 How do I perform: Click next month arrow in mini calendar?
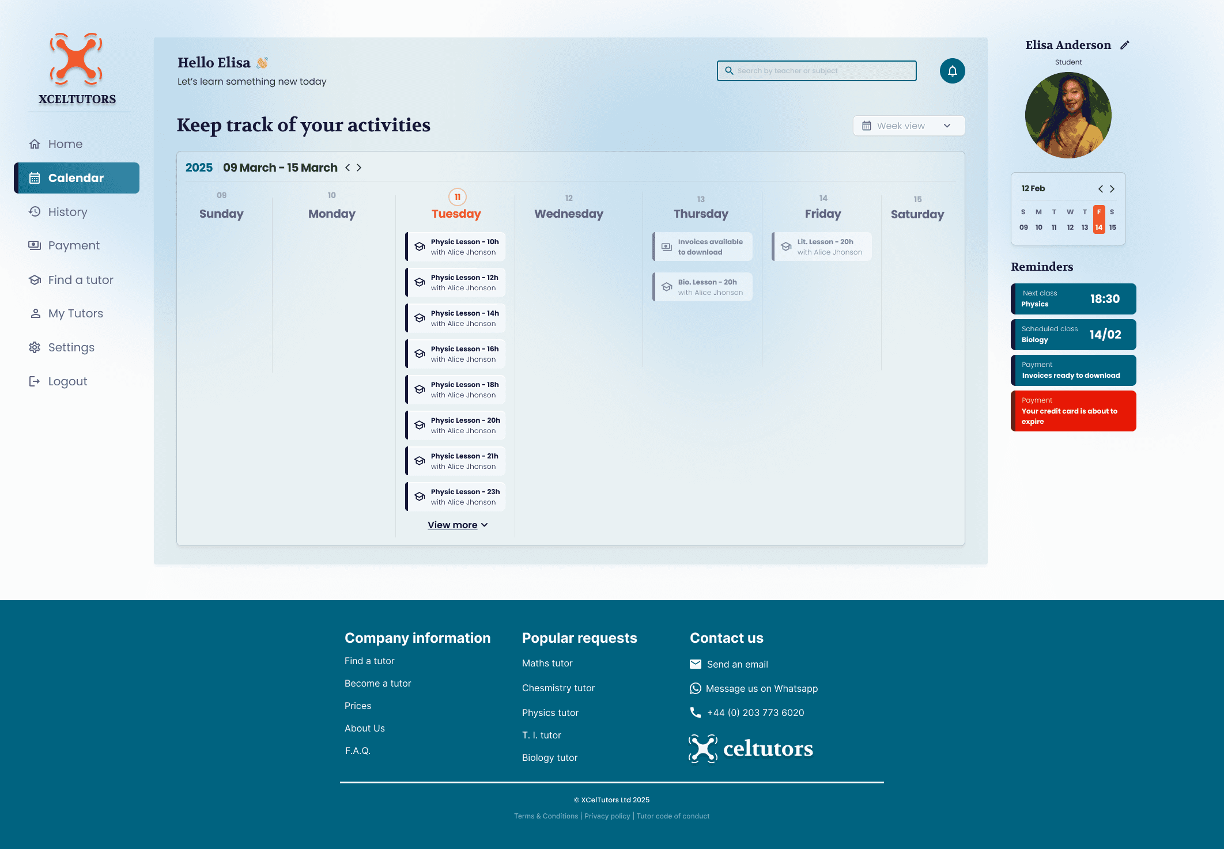coord(1112,189)
